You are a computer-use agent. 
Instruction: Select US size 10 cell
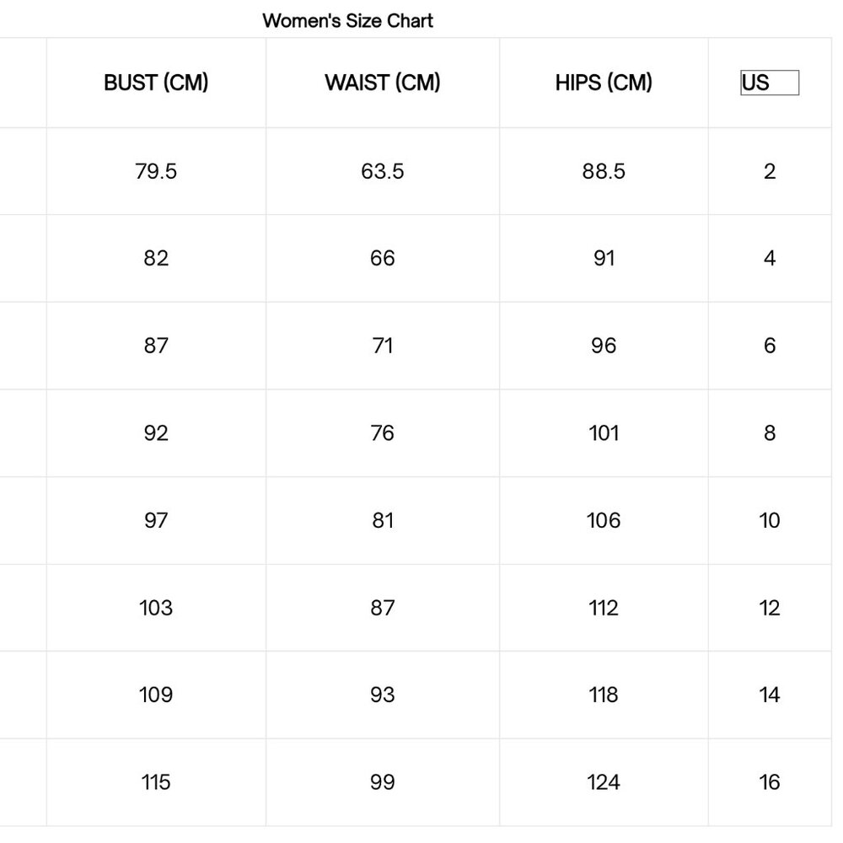coord(769,520)
